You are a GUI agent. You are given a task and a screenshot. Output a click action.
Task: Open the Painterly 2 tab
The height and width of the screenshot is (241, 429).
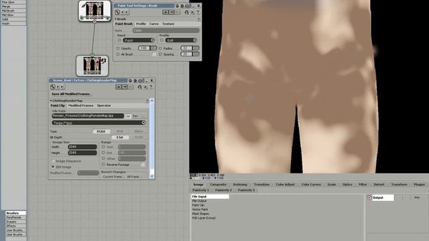click(x=223, y=190)
